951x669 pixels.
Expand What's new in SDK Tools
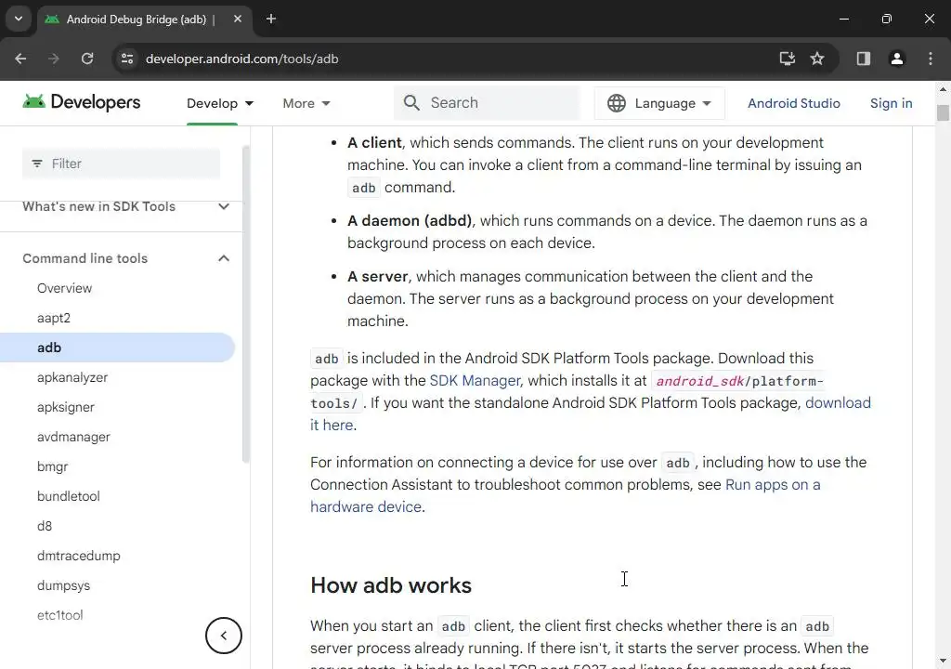224,206
